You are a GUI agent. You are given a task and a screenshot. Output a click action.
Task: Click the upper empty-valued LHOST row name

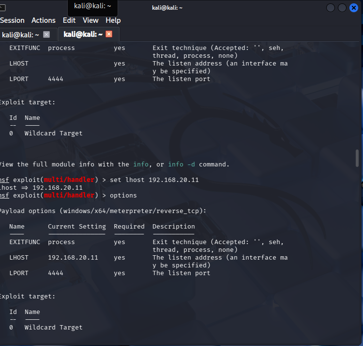(19, 64)
